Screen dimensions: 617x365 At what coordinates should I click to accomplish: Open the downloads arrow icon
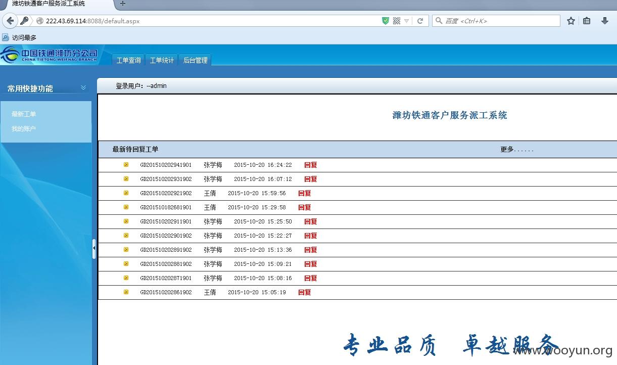[605, 21]
